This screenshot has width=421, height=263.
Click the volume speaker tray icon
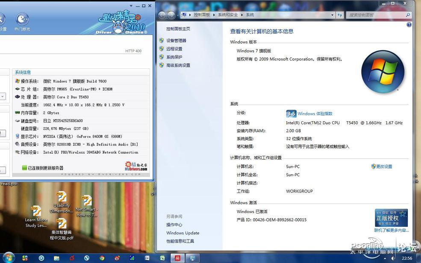[x=393, y=258]
